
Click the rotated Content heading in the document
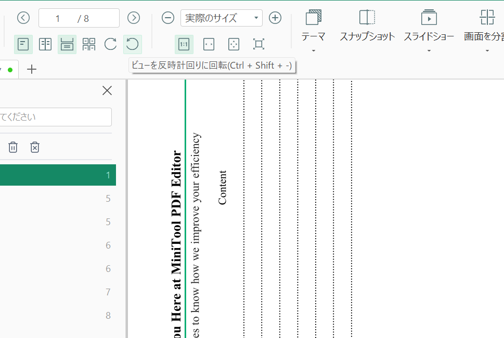223,187
